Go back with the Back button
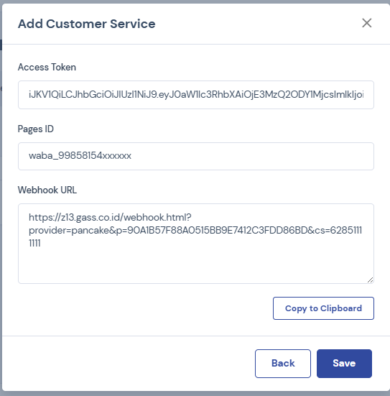 pyautogui.click(x=283, y=364)
